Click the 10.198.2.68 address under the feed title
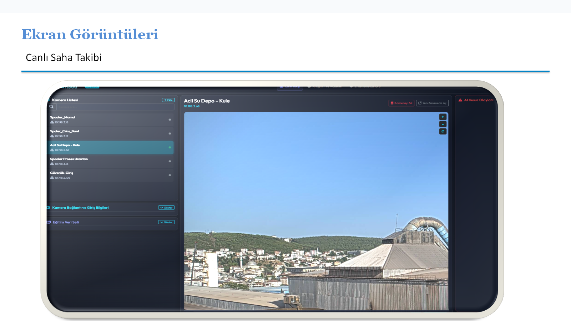 [x=192, y=106]
